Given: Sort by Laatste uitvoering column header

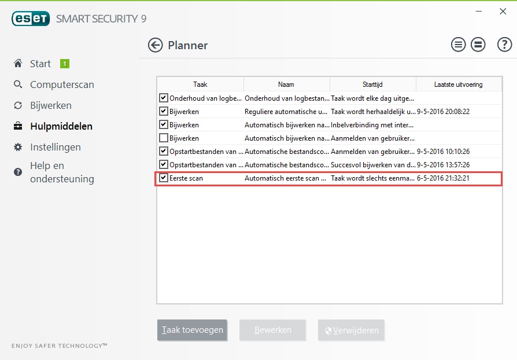Looking at the screenshot, I should coord(458,85).
